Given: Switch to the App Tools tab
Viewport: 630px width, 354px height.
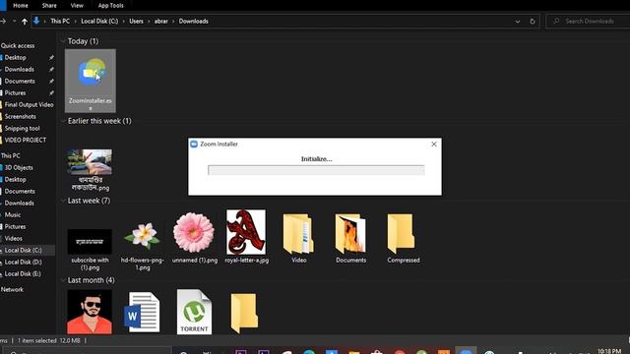Looking at the screenshot, I should tap(110, 6).
